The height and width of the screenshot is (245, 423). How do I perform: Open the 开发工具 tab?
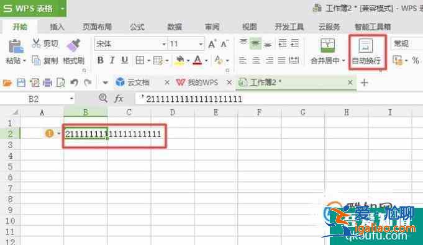(x=289, y=27)
